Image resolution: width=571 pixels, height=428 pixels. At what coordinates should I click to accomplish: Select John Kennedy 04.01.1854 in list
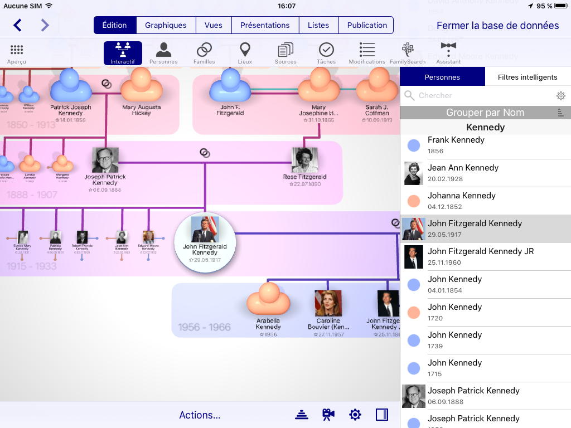[x=486, y=285]
